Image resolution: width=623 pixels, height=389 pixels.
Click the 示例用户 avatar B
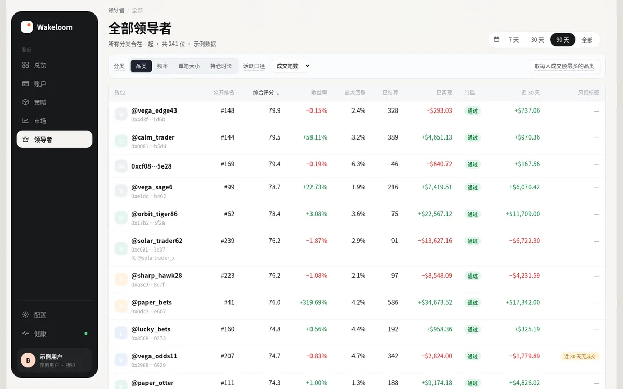click(x=28, y=360)
